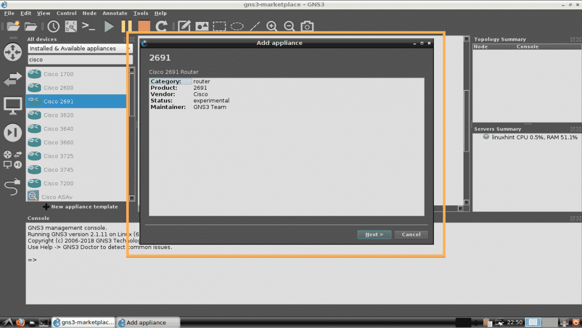Click Next in Add appliance dialog
This screenshot has height=328, width=582.
pos(374,234)
